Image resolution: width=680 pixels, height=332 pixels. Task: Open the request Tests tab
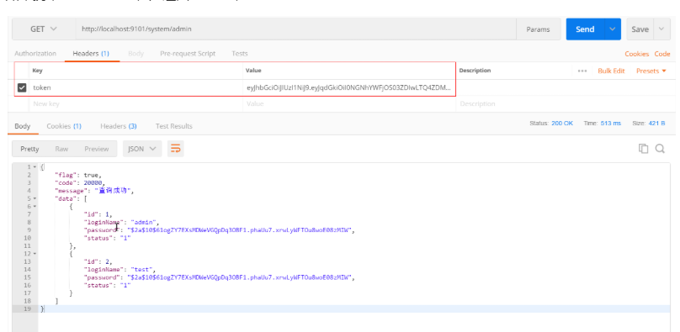tap(239, 54)
